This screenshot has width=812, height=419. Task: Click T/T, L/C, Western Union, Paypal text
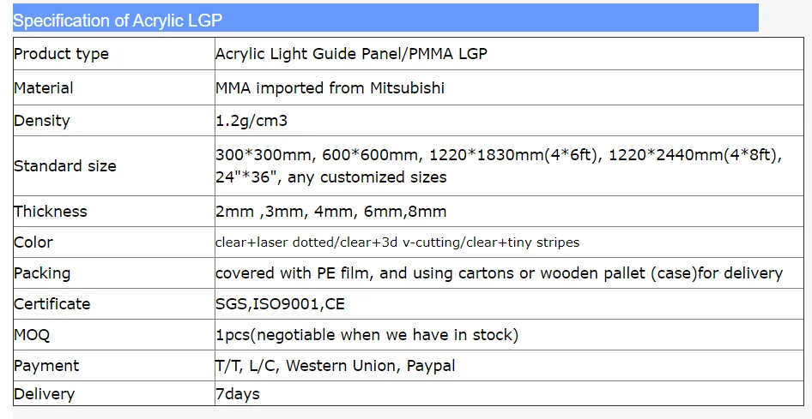[336, 366]
